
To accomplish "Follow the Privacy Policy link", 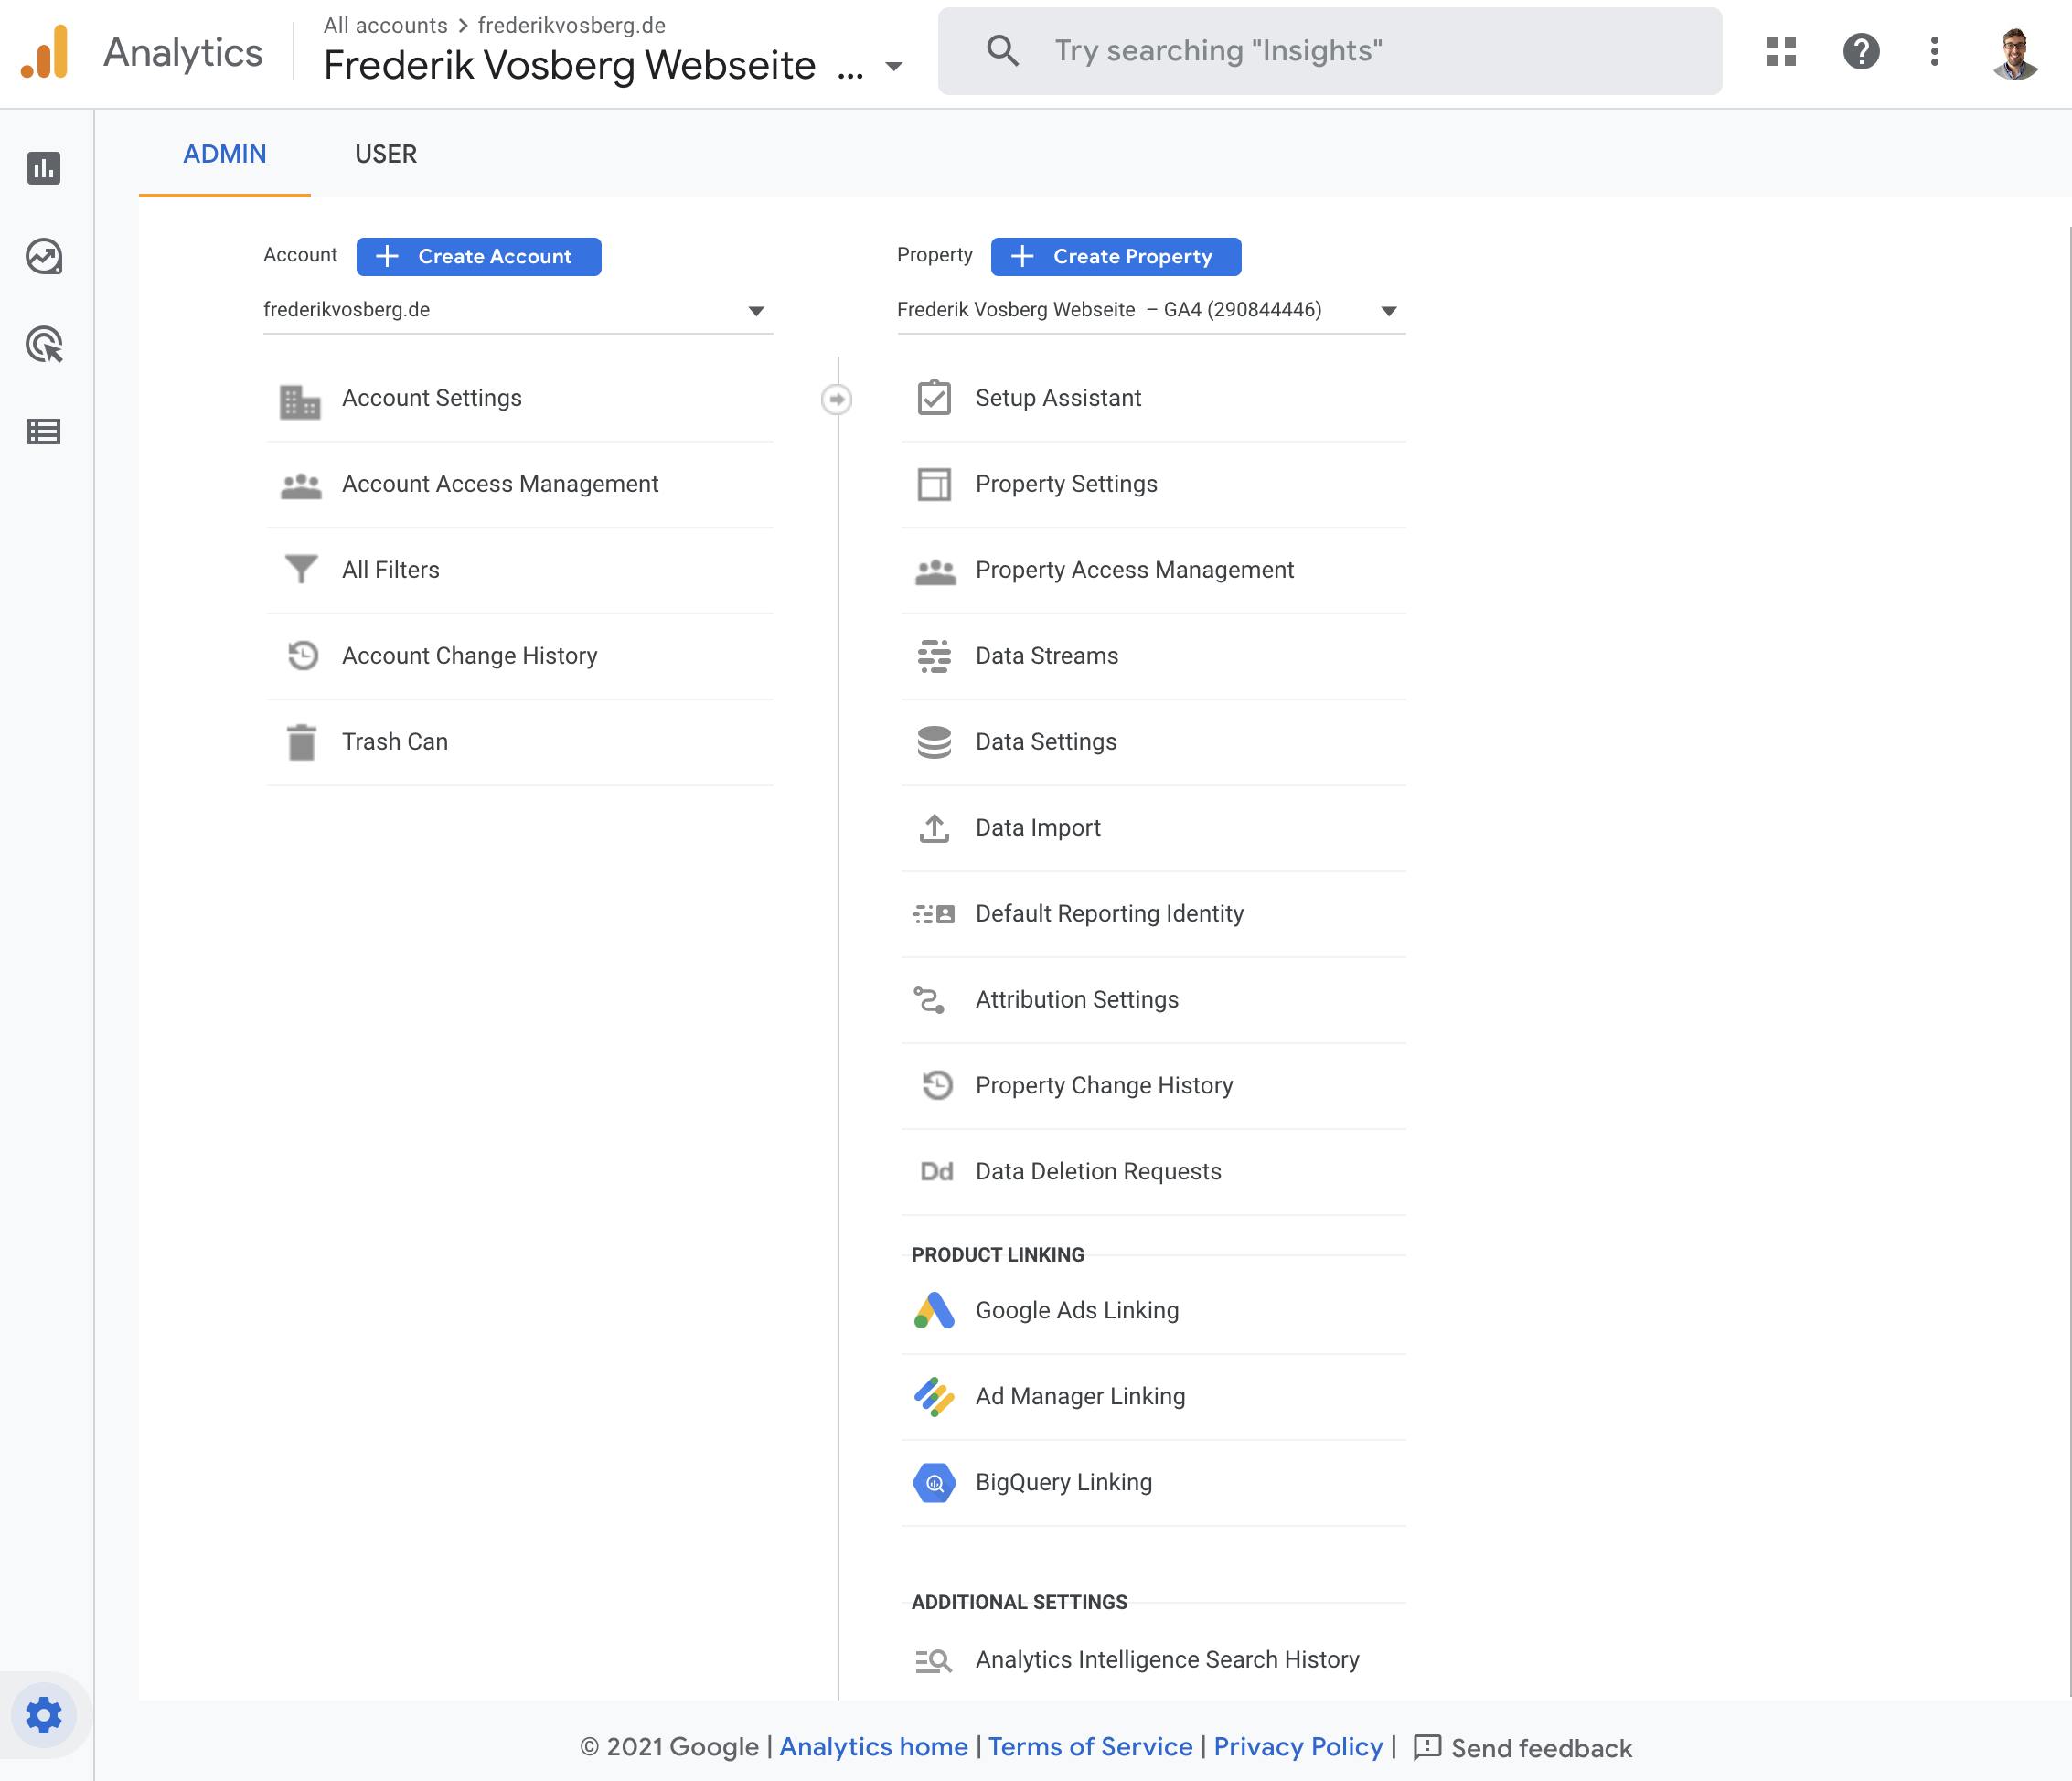I will (1298, 1747).
